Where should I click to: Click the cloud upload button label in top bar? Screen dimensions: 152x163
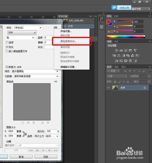(124, 8)
